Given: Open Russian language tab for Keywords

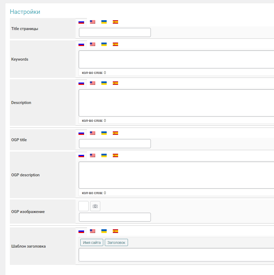Looking at the screenshot, I should click(x=81, y=44).
